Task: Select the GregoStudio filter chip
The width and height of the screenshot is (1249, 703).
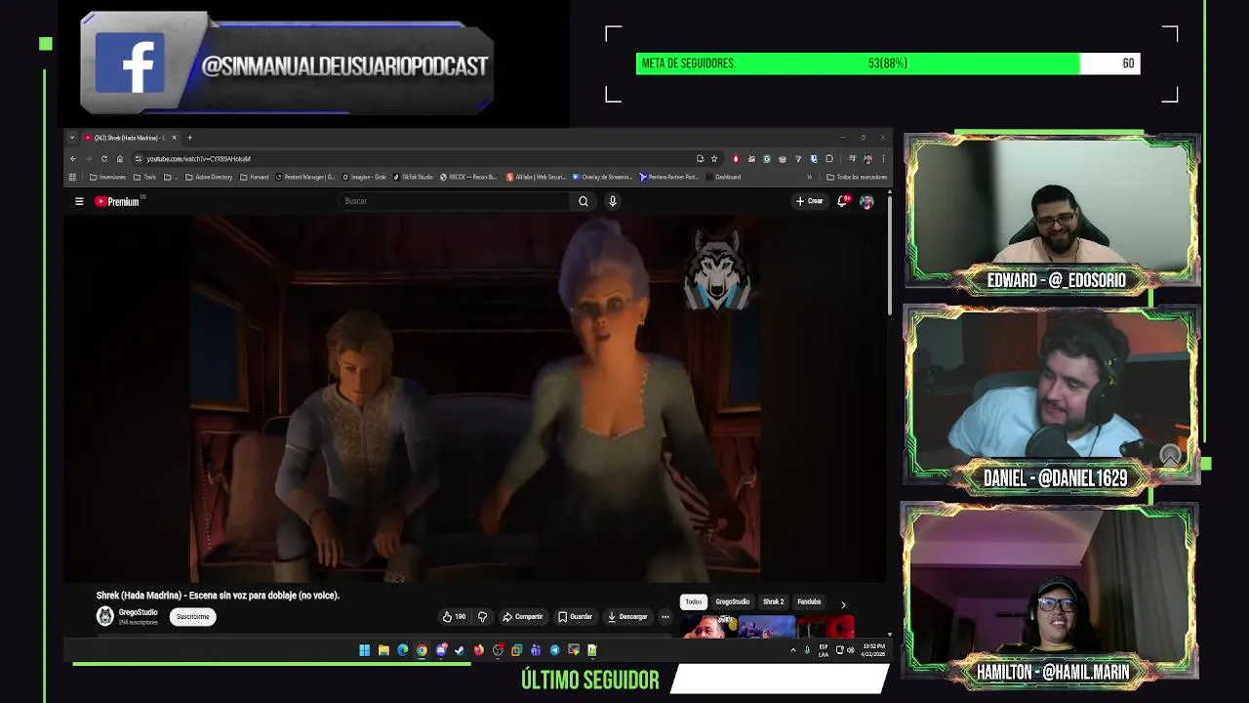Action: click(733, 602)
